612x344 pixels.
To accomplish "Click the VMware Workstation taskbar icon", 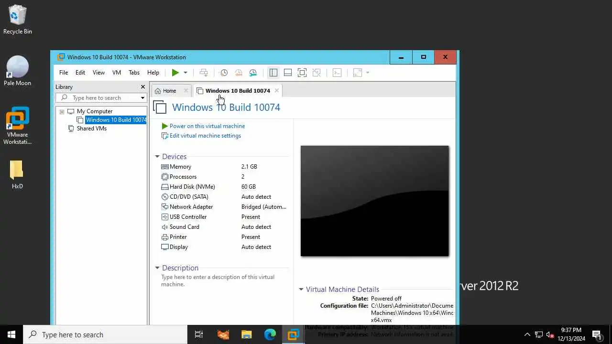I will 293,335.
